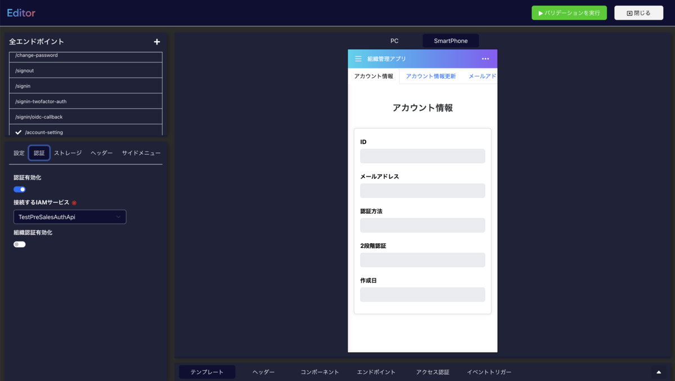Screen dimensions: 675x381
Task: Click the 作成日 field
Action: click(422, 294)
